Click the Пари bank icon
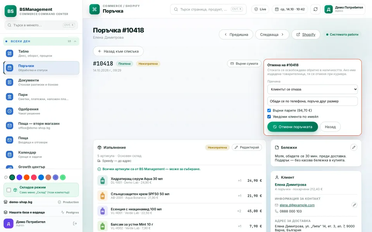 [9, 97]
